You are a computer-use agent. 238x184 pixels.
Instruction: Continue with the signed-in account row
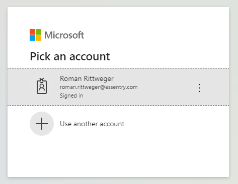118,87
